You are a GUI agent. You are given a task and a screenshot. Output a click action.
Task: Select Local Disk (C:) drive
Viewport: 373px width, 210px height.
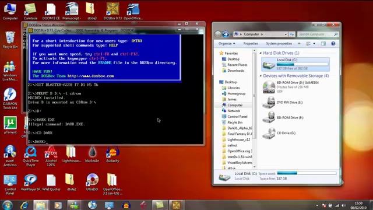point(295,64)
